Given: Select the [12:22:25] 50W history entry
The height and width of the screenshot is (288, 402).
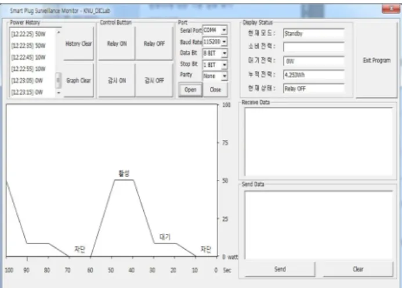Looking at the screenshot, I should pyautogui.click(x=28, y=34).
